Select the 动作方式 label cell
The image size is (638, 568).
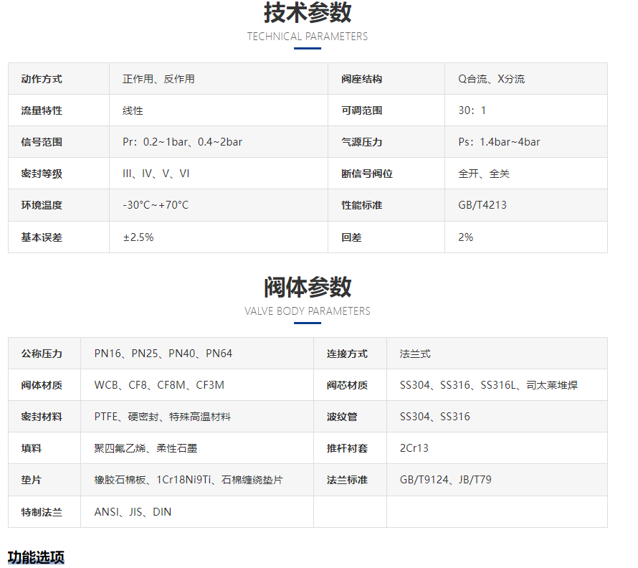tap(42, 79)
